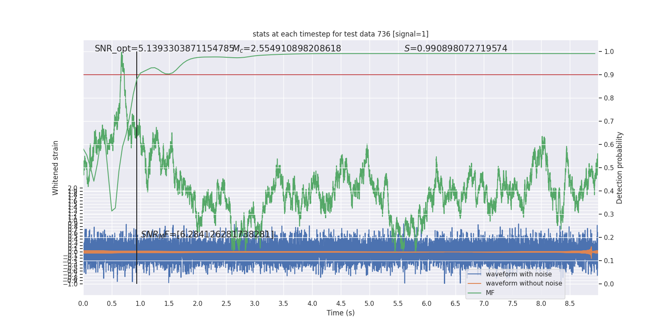Viewport: 665px width, 332px height.
Task: Click the green legend line sample for MF
Action: (474, 293)
